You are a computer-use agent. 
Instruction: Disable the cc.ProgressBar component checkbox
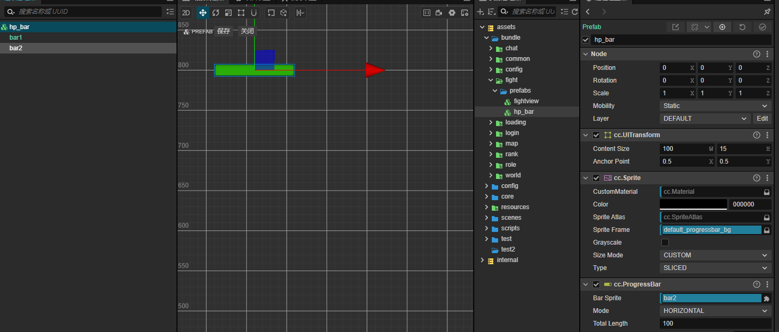click(x=596, y=284)
